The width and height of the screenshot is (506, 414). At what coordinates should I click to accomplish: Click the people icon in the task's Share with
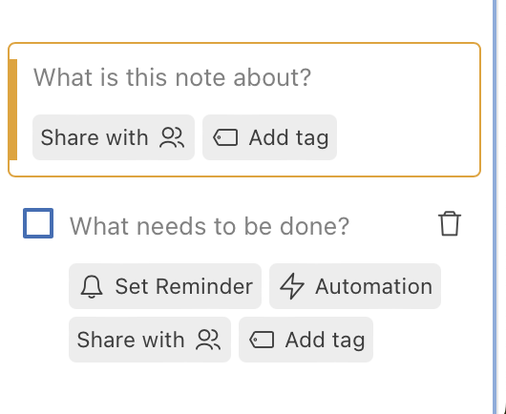[x=208, y=340]
